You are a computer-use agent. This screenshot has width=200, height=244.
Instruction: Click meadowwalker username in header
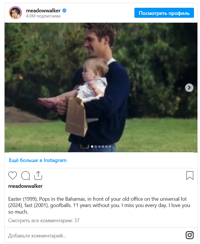pos(43,11)
